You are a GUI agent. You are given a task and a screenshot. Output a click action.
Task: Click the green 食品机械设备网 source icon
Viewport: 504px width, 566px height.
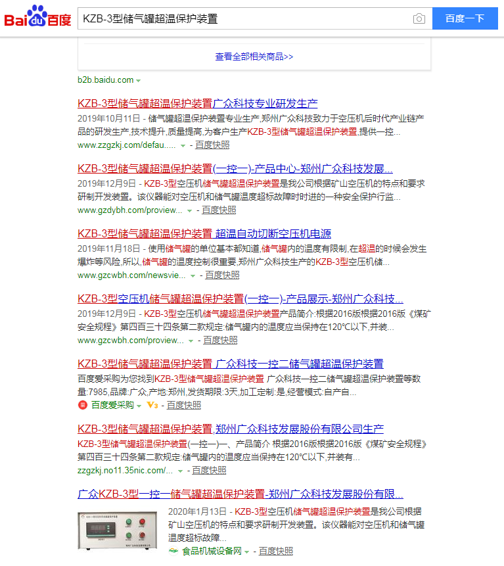(x=173, y=552)
